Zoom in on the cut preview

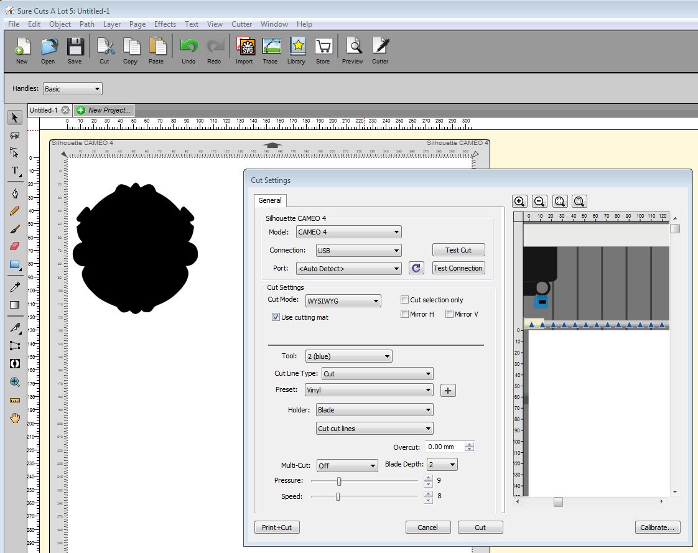[519, 202]
